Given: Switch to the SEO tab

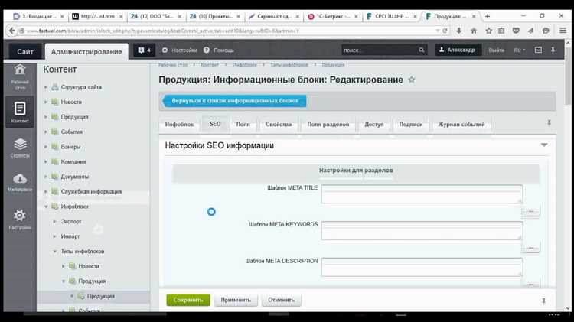Looking at the screenshot, I should (x=215, y=124).
